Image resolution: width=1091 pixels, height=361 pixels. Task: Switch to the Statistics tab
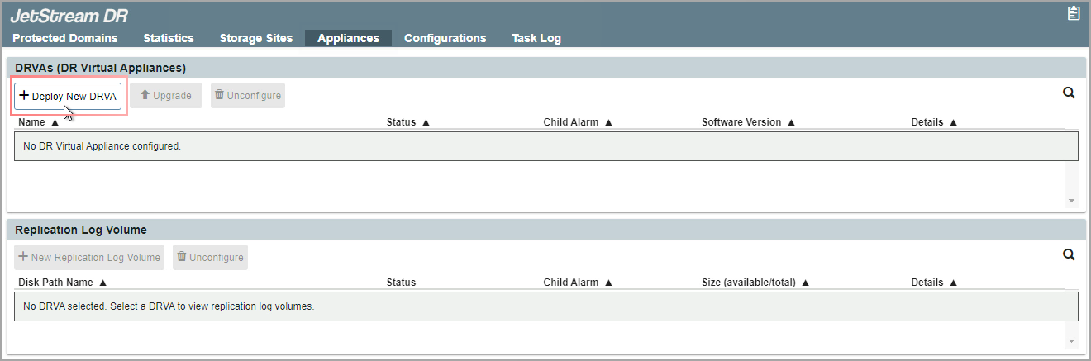169,38
